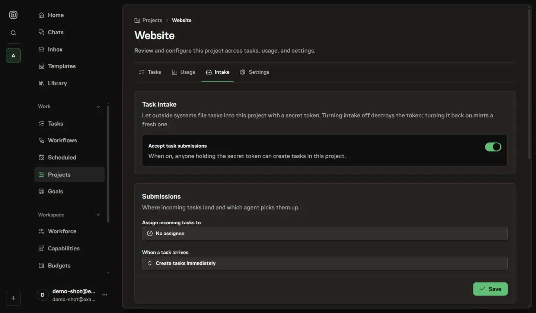Screen dimensions: 536x313
Task: Collapse the Work section chevron
Action: point(98,107)
